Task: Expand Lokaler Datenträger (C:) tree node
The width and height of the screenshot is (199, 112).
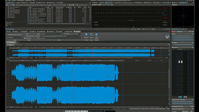Action: coord(7,7)
